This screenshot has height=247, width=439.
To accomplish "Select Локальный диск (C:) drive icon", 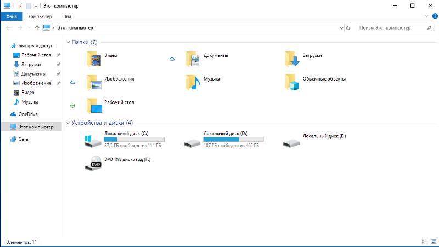I will click(93, 141).
